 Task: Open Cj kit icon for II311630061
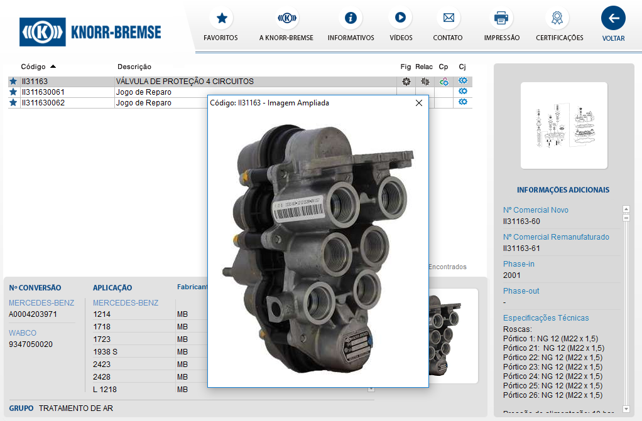coord(463,92)
